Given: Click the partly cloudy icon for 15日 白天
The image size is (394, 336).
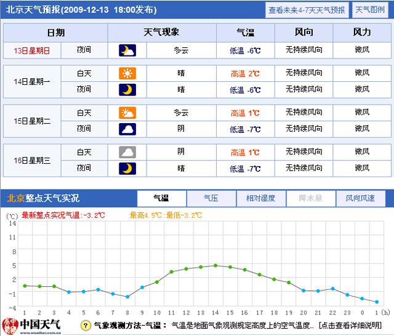Looking at the screenshot, I should [x=127, y=113].
